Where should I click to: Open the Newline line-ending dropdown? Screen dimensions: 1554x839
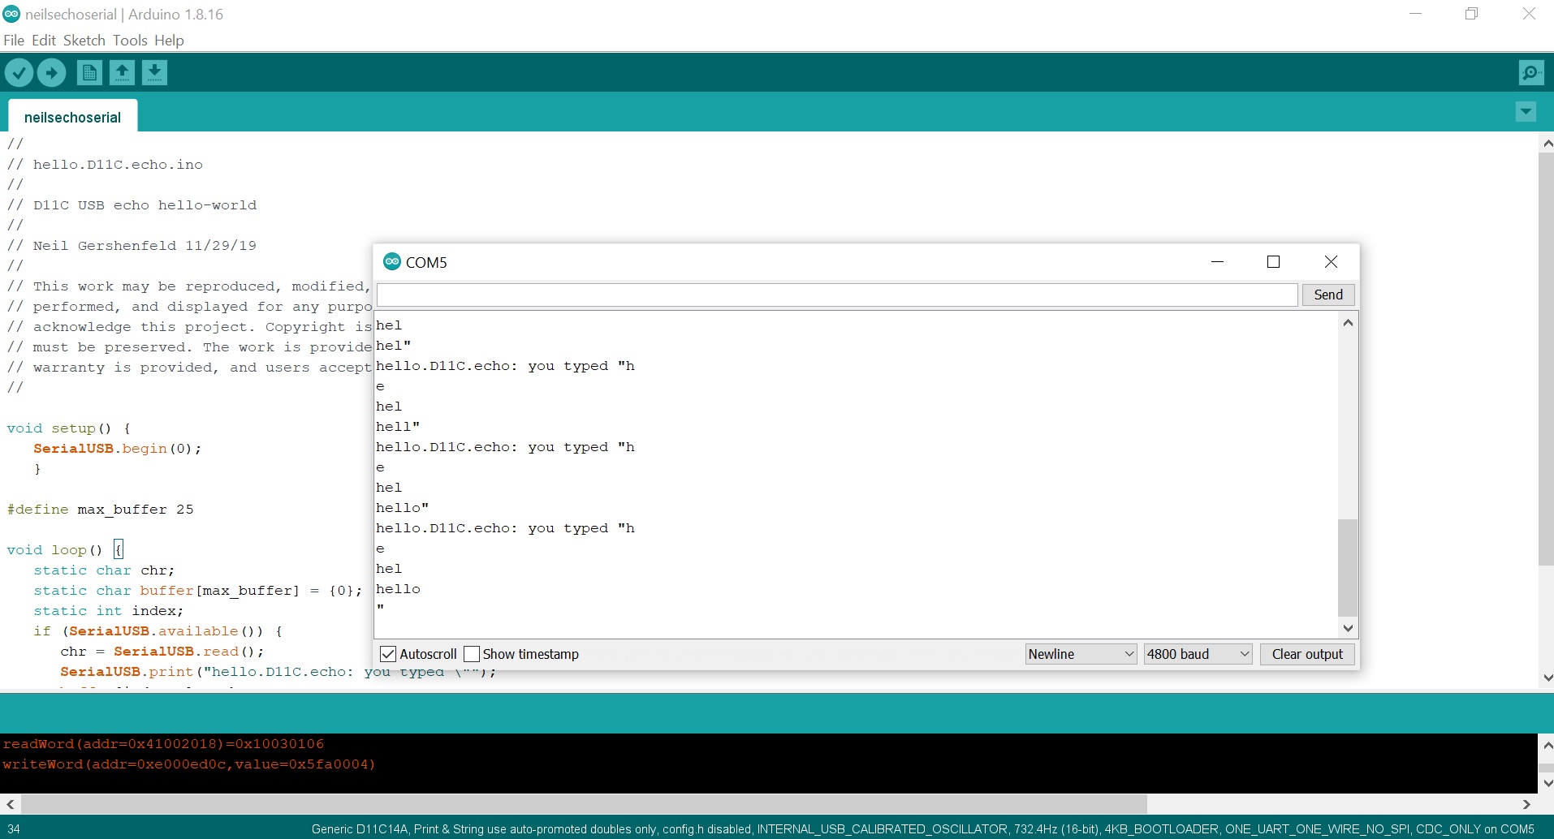click(x=1081, y=654)
